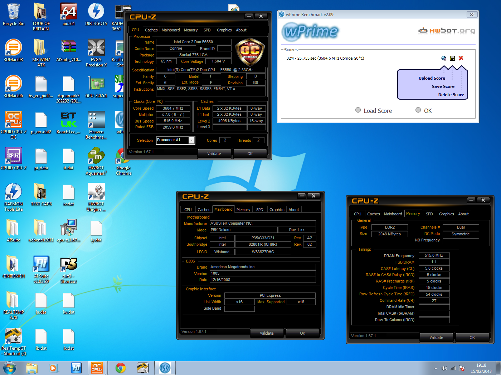Viewport: 501px width, 375px height.
Task: Click the AI Suite icon in the taskbar
Action: (76, 368)
